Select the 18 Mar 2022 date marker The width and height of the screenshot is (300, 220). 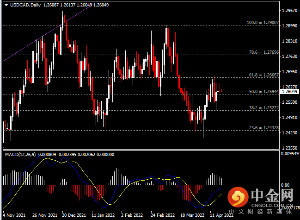[x=192, y=215]
